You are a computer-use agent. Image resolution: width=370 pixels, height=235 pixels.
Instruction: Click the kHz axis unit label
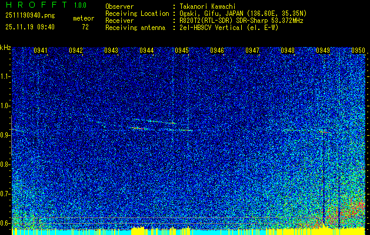click(5, 48)
